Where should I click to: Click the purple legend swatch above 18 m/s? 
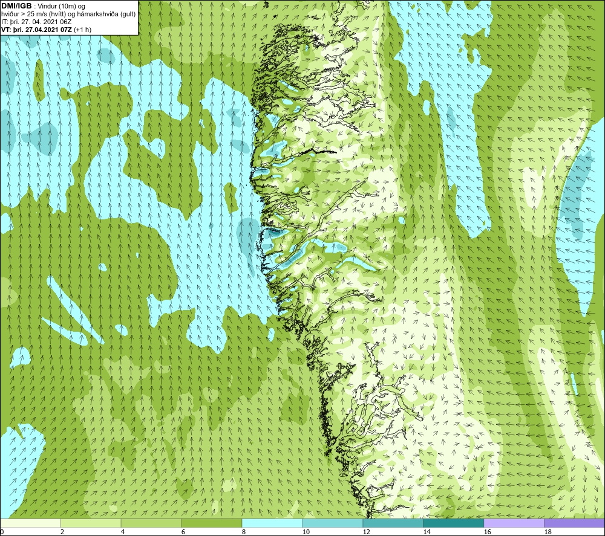point(574,523)
